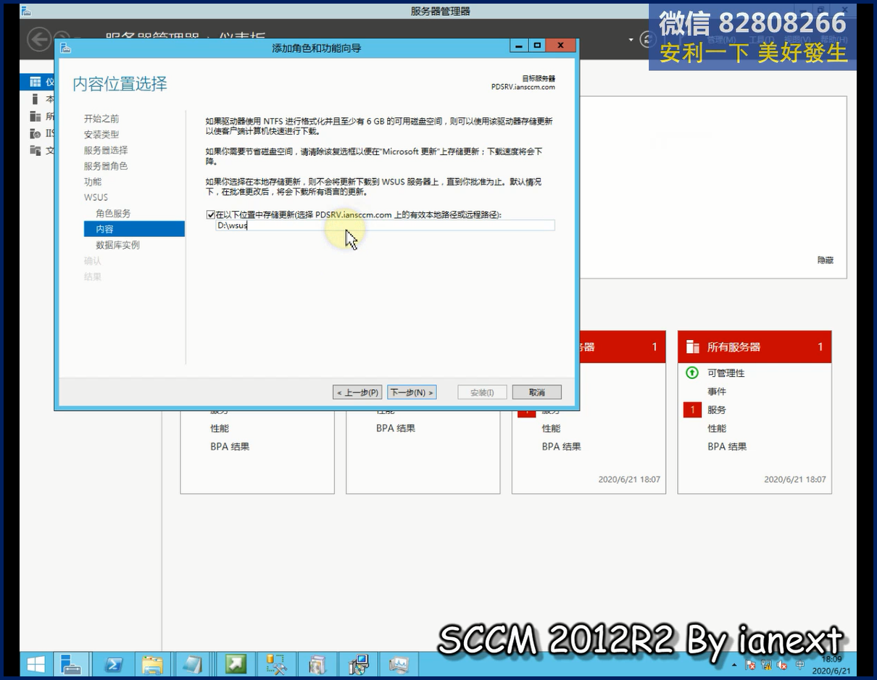Go to the 服务器选择 wizard step

(x=106, y=150)
